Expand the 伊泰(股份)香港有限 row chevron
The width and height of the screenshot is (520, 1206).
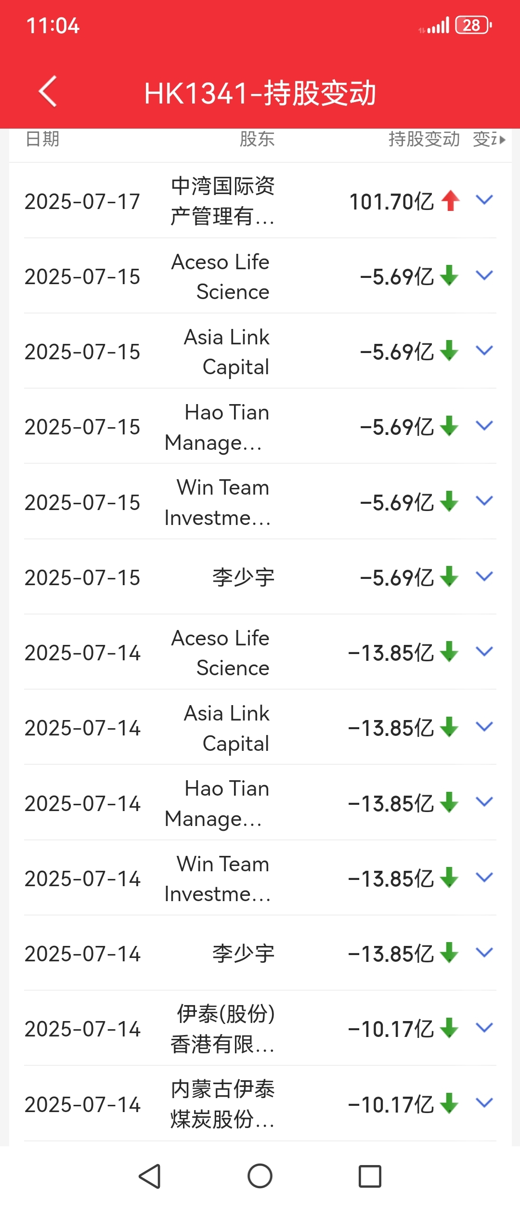[484, 1027]
